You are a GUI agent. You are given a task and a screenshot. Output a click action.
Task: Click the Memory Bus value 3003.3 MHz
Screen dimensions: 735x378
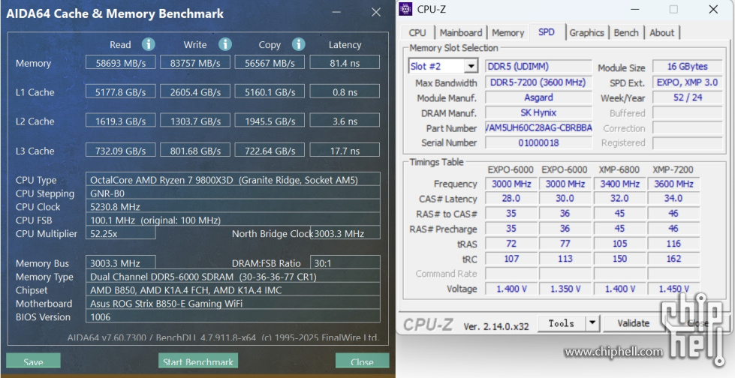coord(120,262)
